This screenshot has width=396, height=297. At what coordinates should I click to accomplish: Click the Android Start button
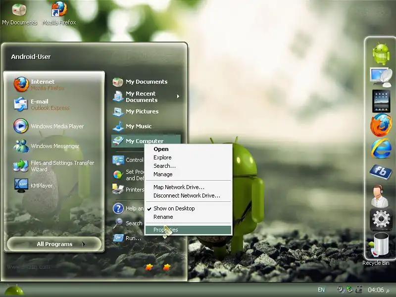[x=14, y=291]
